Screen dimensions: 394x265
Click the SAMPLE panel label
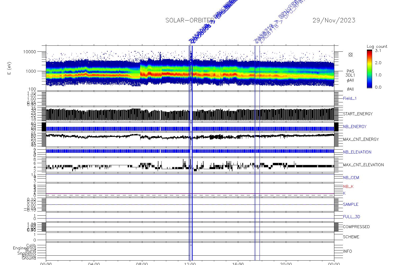pyautogui.click(x=350, y=204)
